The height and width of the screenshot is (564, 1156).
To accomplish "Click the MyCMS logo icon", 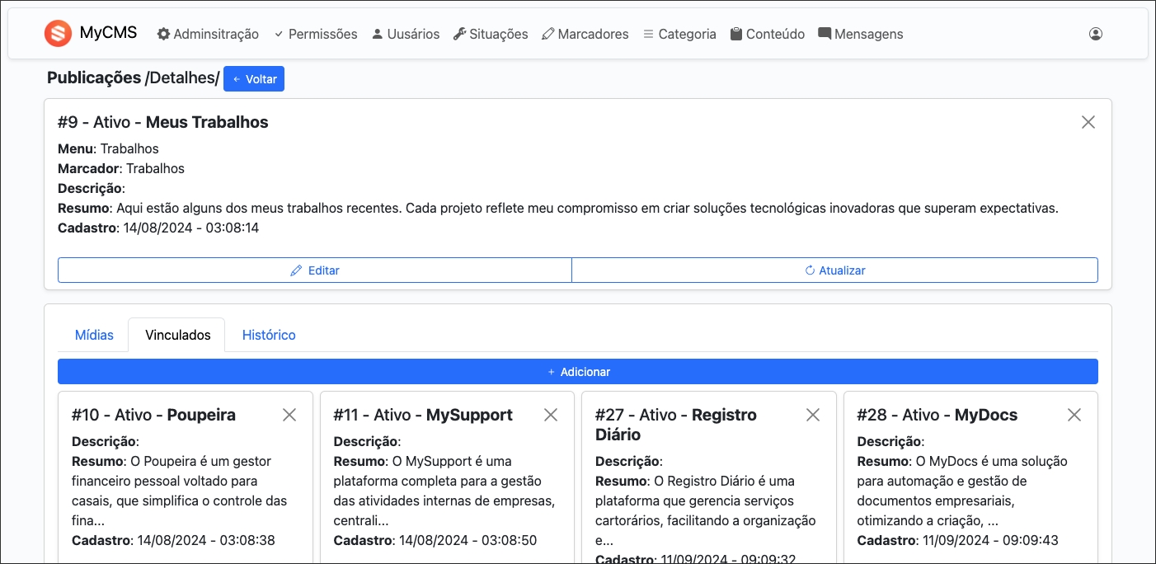I will tap(56, 33).
